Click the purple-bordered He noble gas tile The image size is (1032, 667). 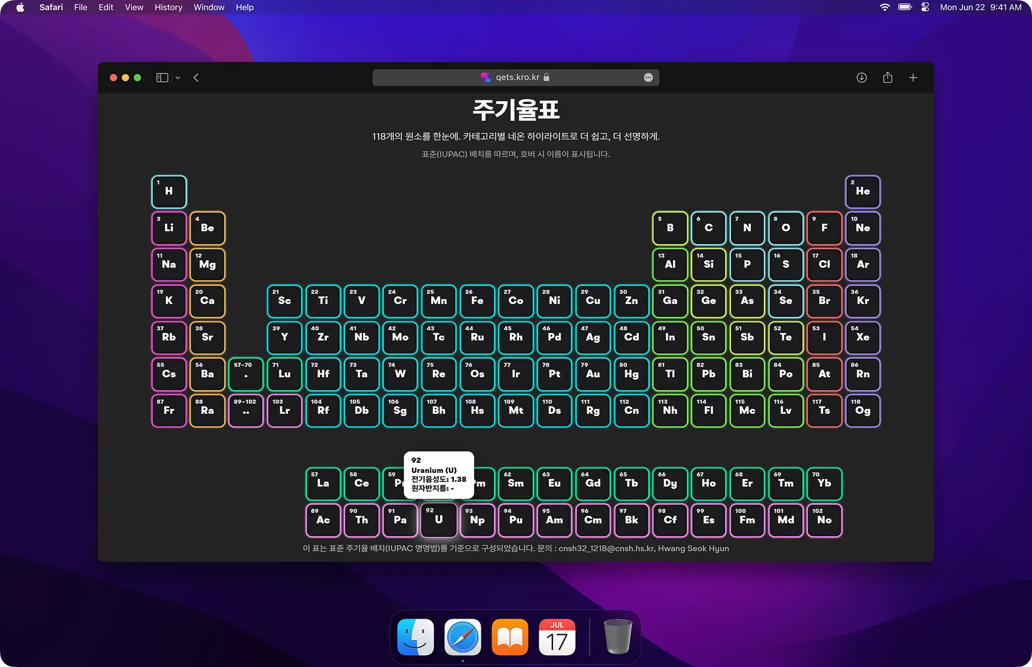click(862, 192)
